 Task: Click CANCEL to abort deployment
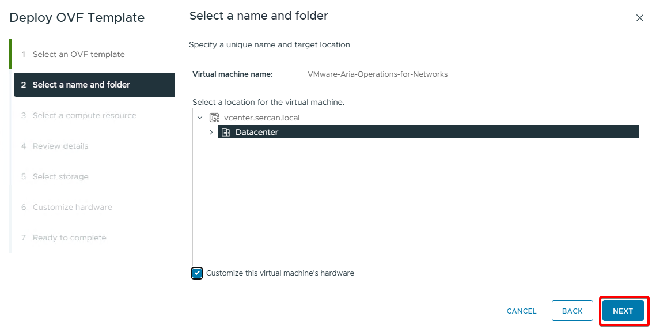pos(521,311)
